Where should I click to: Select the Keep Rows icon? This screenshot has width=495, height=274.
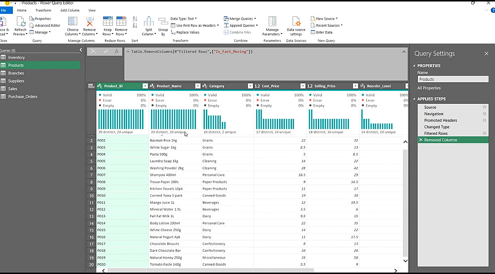point(107,22)
